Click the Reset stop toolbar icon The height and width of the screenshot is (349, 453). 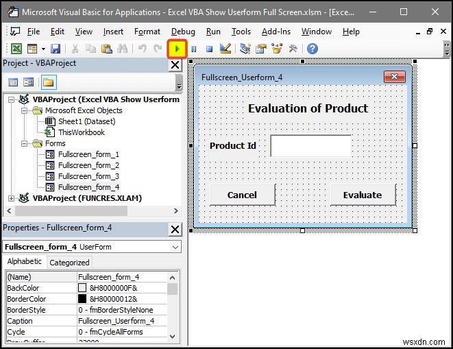(209, 49)
